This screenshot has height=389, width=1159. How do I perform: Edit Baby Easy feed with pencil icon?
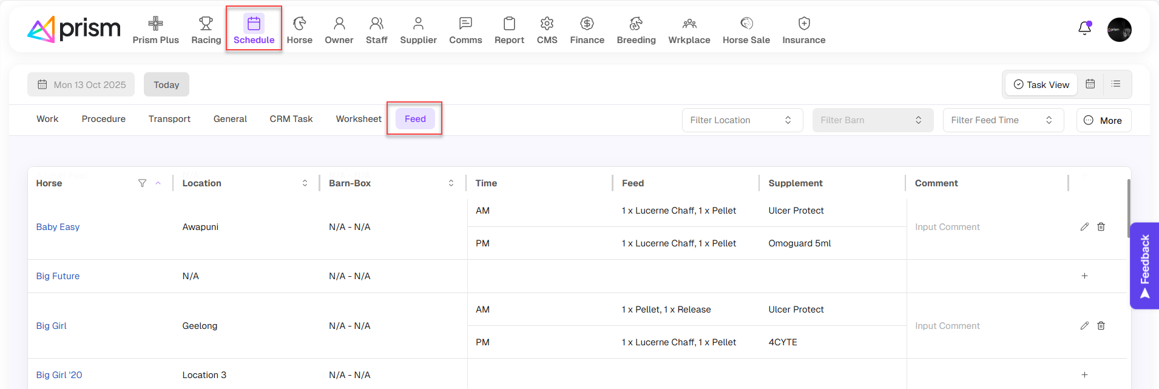point(1084,227)
